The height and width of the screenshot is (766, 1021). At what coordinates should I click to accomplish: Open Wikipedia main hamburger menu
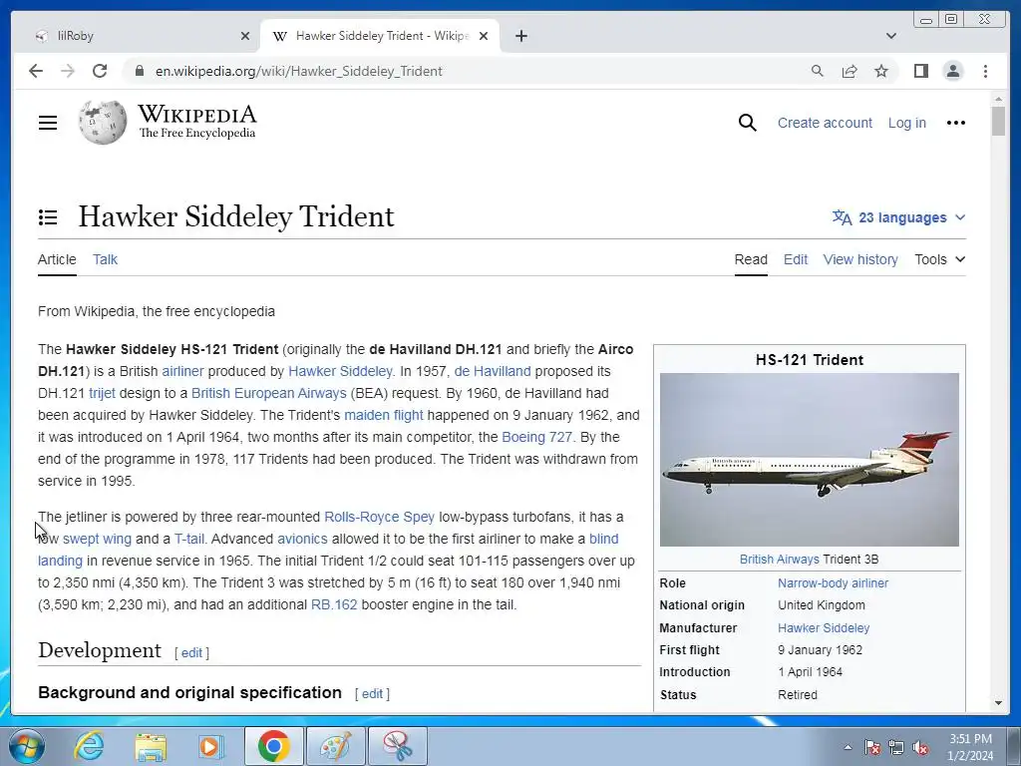pyautogui.click(x=48, y=123)
